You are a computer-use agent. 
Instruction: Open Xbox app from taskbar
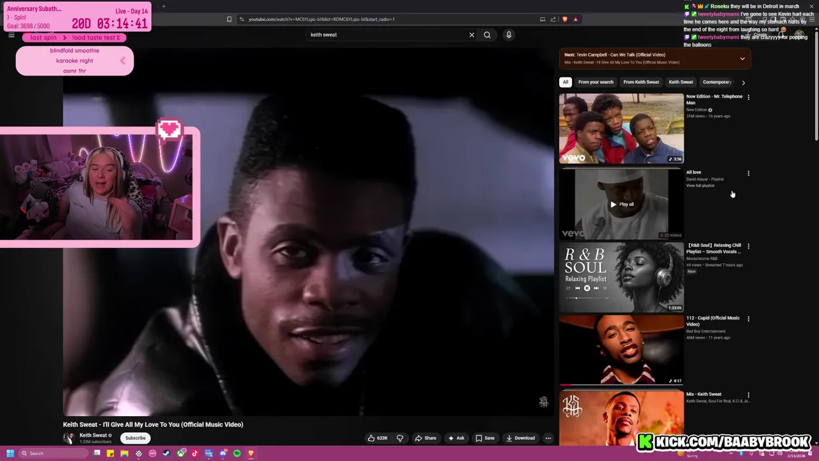pos(181,453)
